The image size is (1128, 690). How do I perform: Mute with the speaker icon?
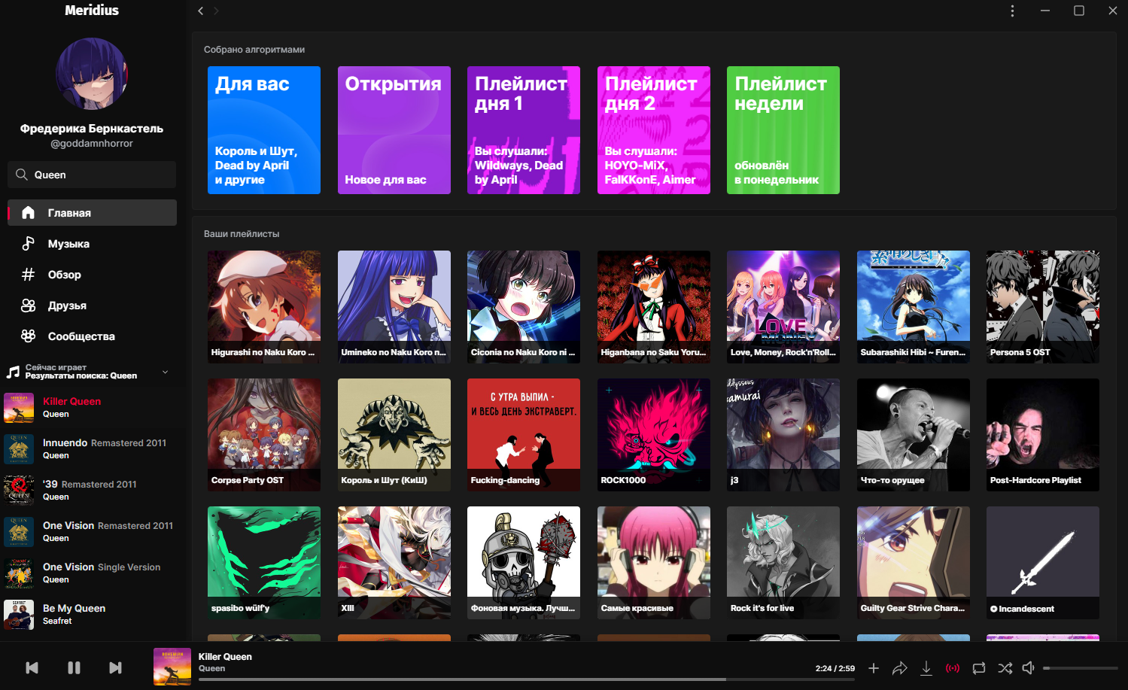click(1029, 667)
